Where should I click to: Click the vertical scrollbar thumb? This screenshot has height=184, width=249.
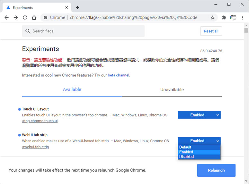coord(246,30)
